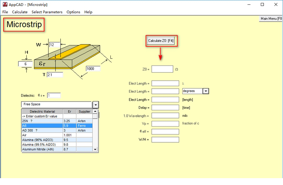Return via the Main Menu [F8] button

(271, 19)
